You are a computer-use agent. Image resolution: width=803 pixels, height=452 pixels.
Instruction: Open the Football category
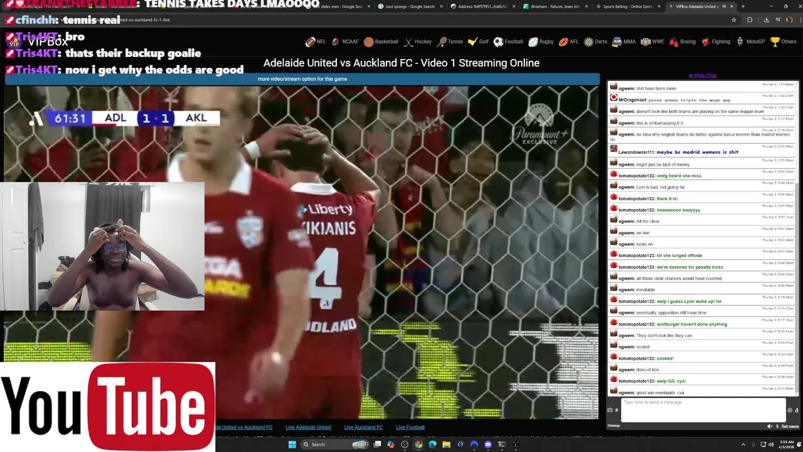(508, 42)
